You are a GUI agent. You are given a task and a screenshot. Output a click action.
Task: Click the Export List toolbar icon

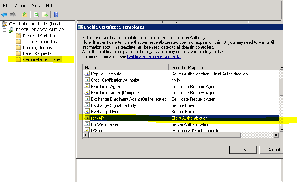45,14
